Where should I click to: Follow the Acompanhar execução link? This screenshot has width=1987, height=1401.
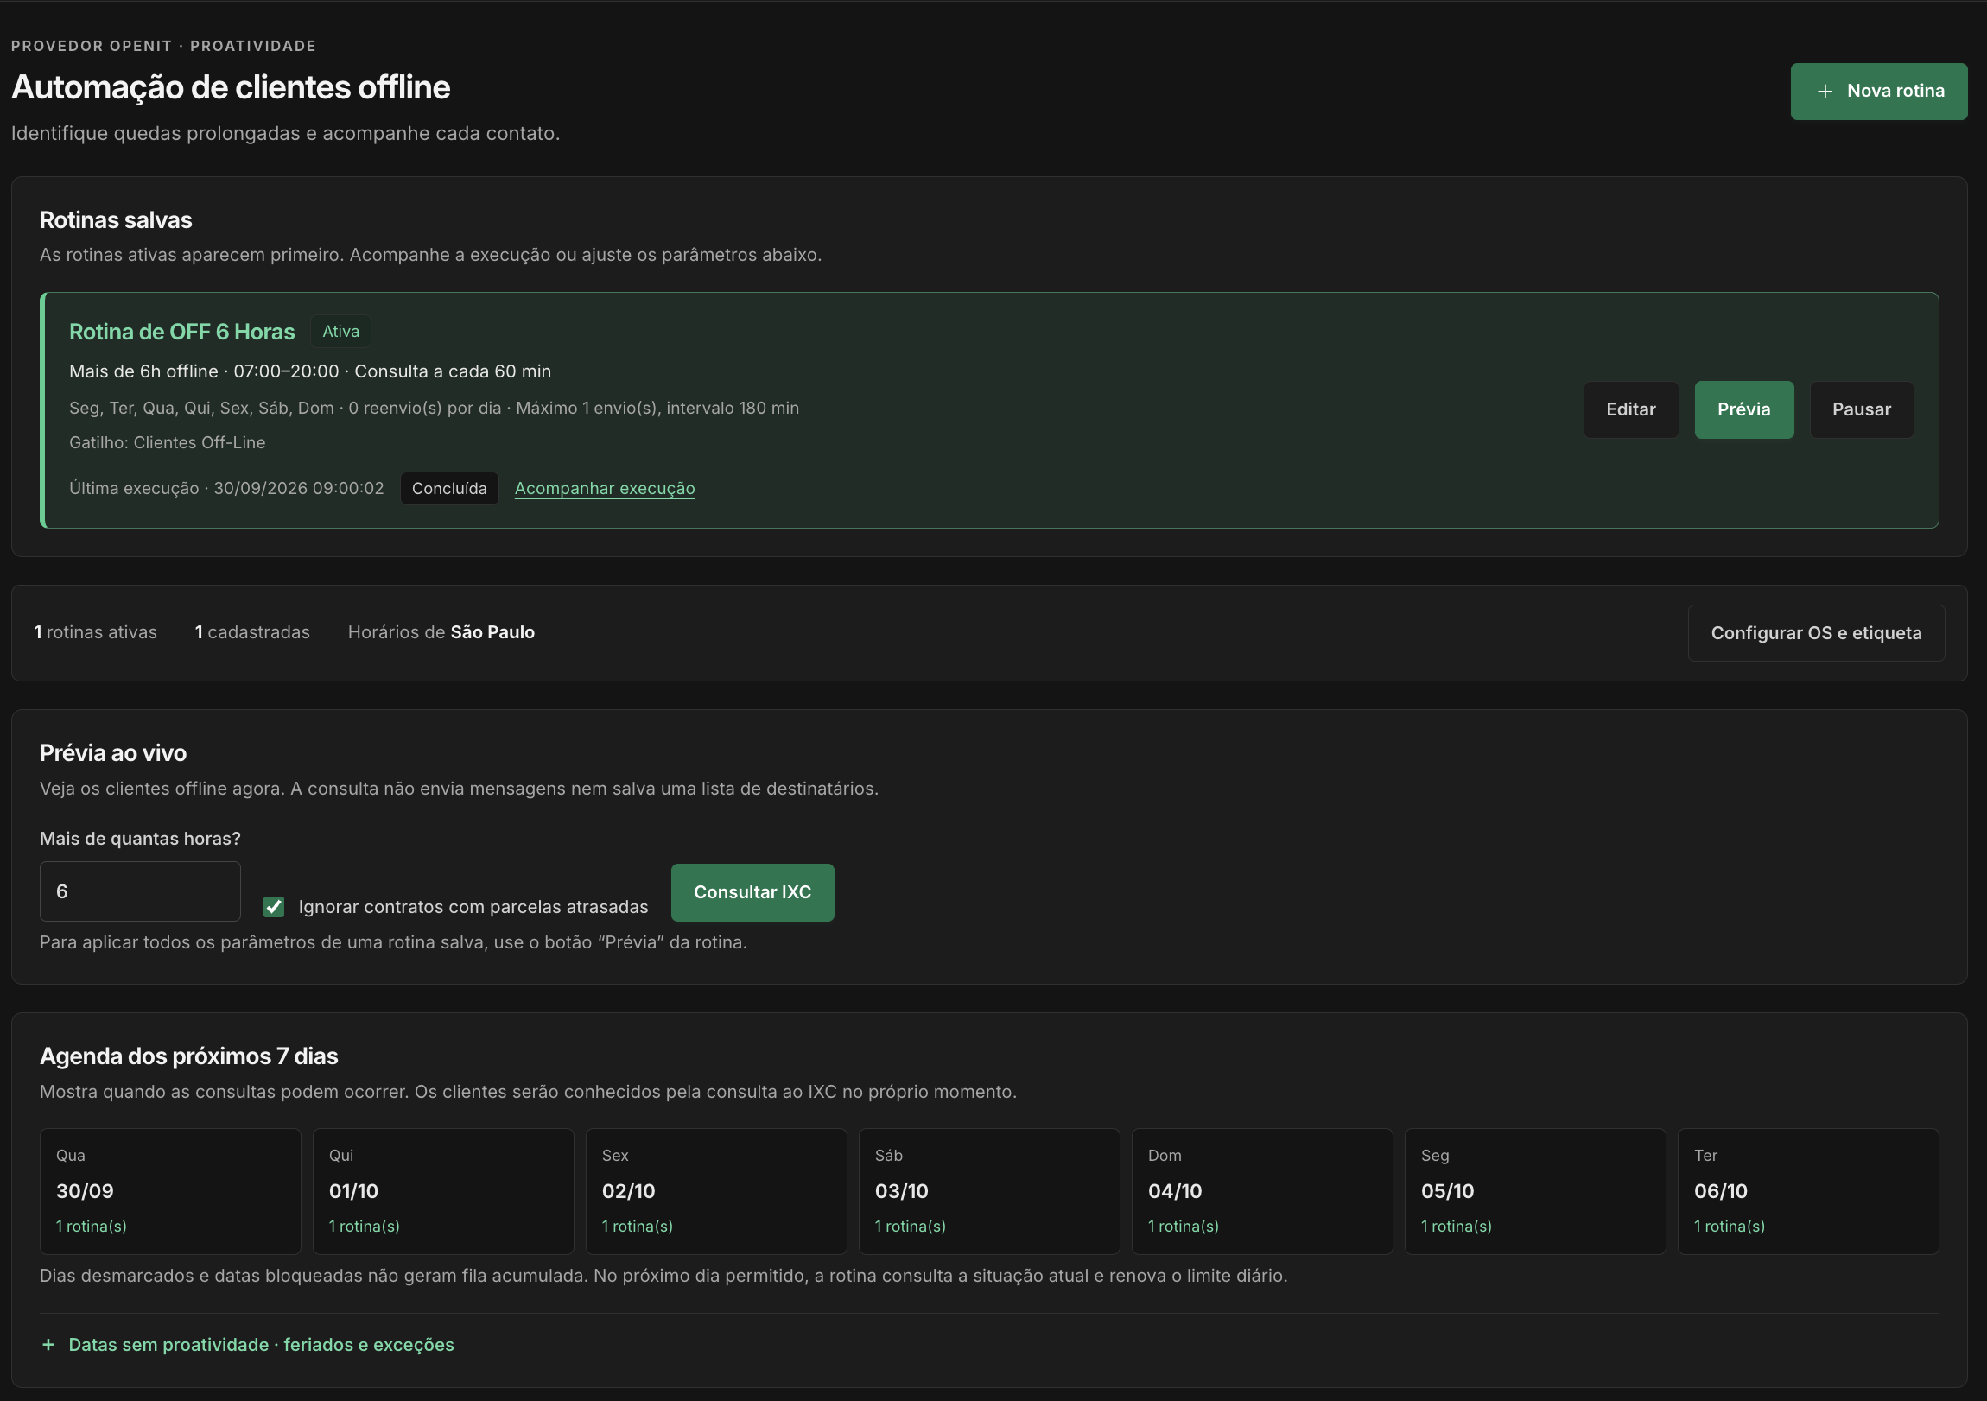click(x=604, y=488)
